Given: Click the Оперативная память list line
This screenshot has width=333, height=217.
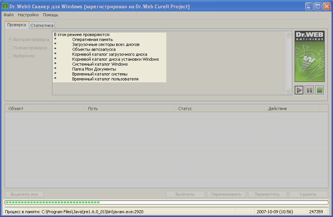Looking at the screenshot, I should tap(92, 40).
